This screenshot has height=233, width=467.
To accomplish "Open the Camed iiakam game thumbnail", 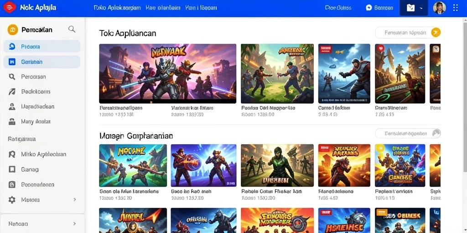I will (344, 73).
